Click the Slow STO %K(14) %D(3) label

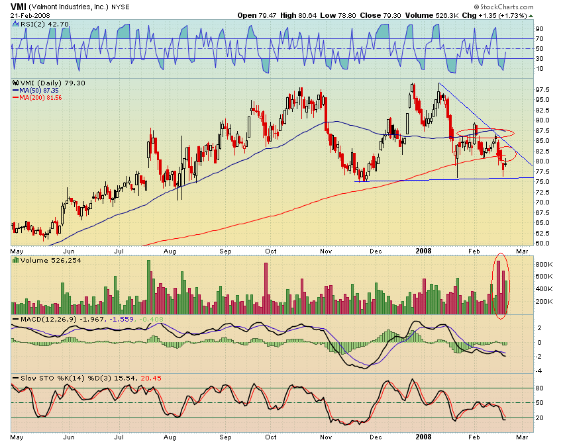66,378
